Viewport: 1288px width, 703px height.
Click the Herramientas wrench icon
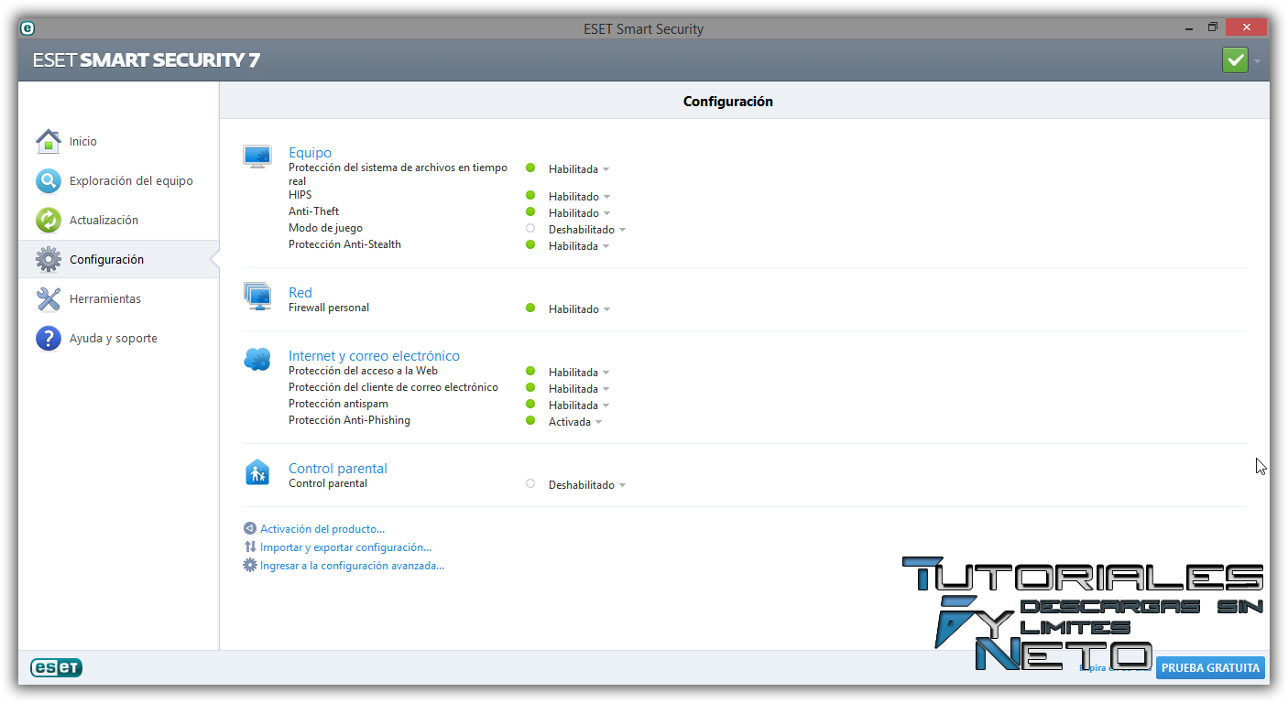pyautogui.click(x=49, y=299)
